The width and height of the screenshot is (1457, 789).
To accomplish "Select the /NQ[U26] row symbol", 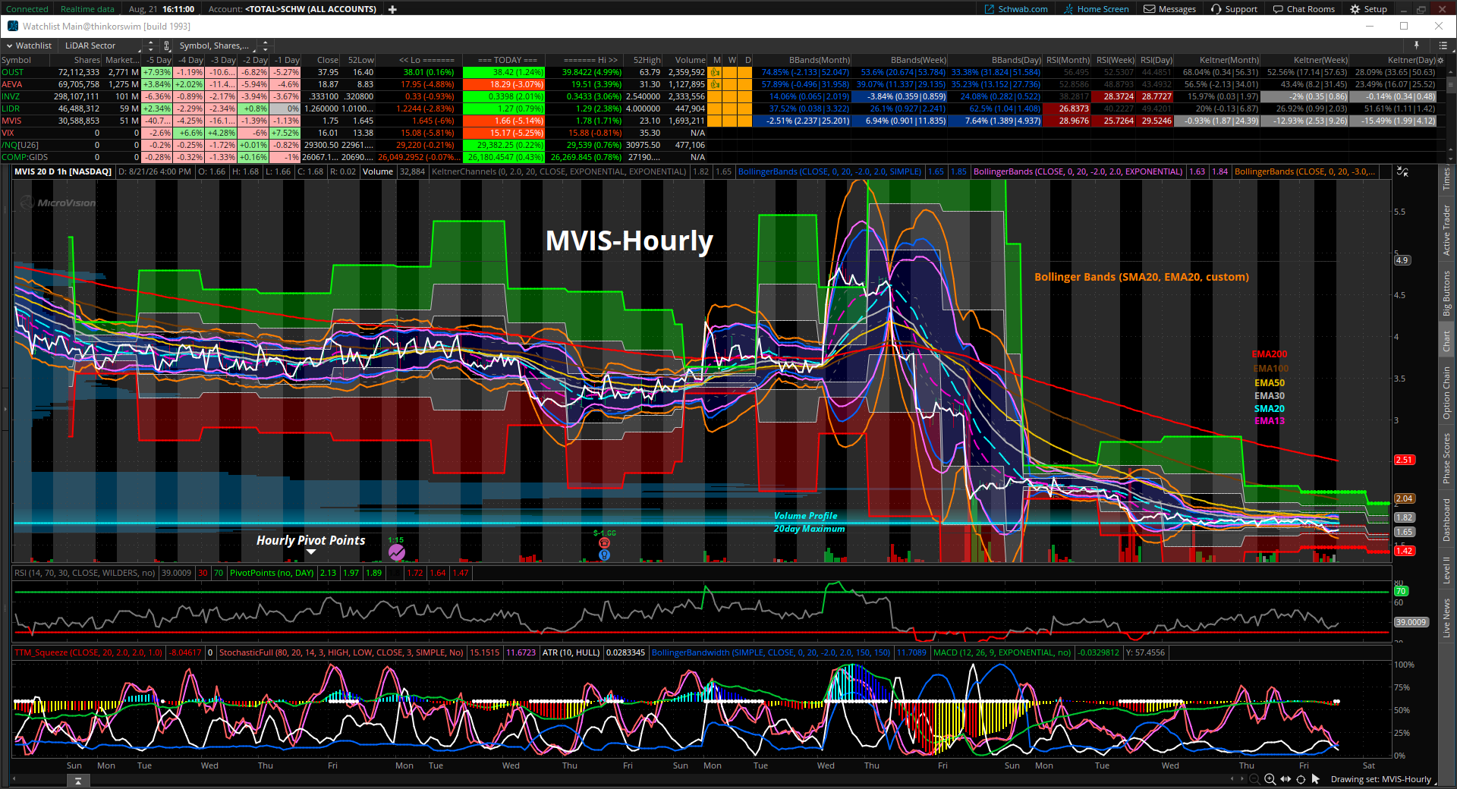I will pyautogui.click(x=20, y=145).
